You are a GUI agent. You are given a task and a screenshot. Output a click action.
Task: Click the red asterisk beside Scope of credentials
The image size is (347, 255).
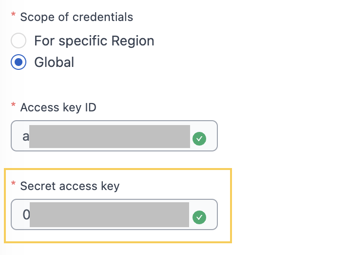tap(13, 15)
